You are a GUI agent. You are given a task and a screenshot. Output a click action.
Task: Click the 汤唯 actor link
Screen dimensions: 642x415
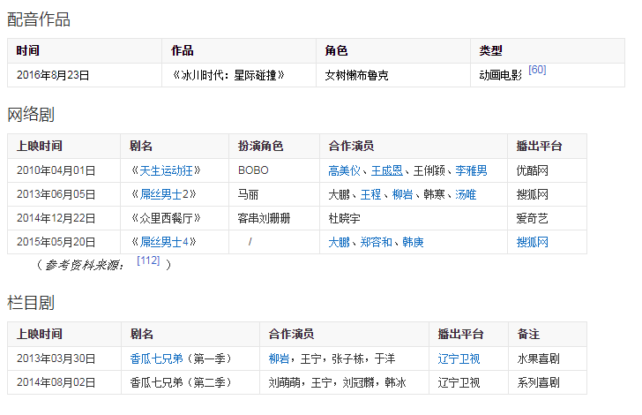[x=466, y=194]
